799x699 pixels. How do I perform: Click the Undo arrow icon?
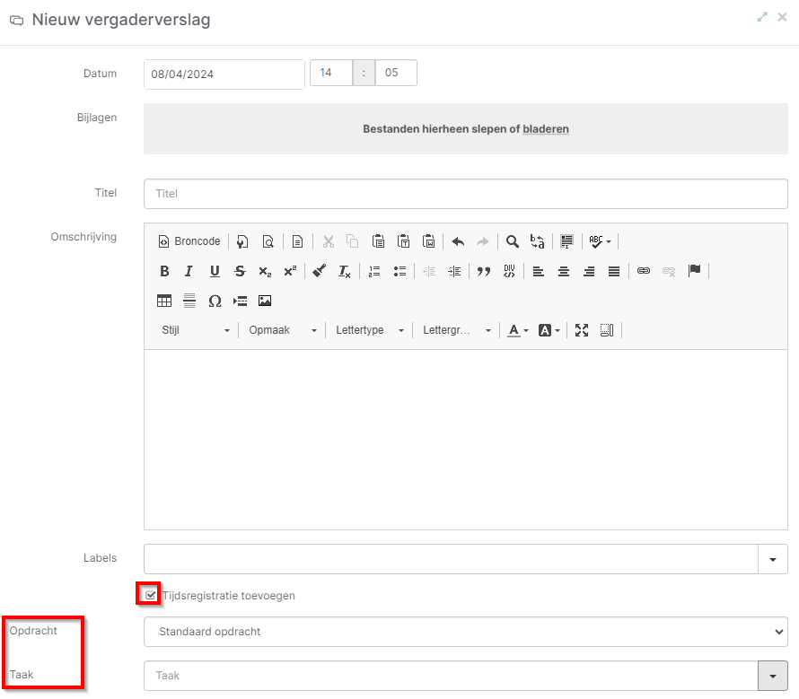tap(458, 241)
